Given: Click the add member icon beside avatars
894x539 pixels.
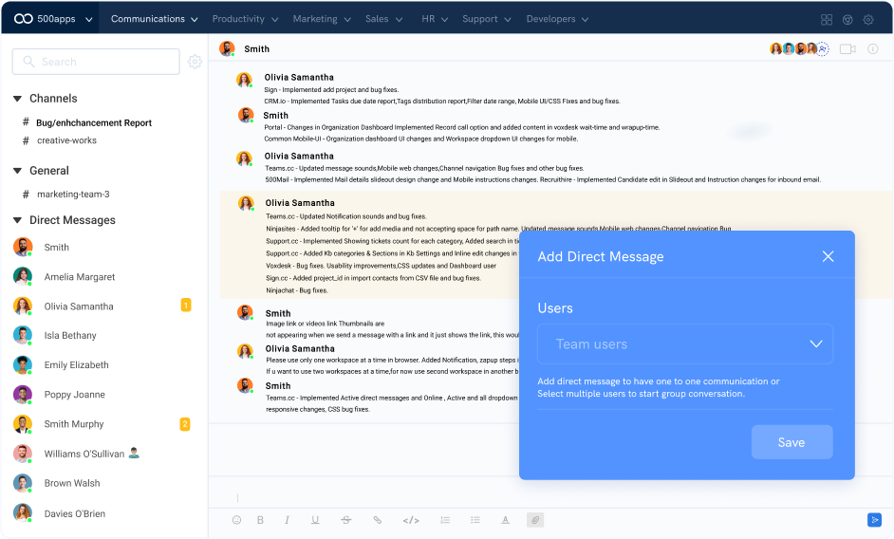Looking at the screenshot, I should 823,49.
